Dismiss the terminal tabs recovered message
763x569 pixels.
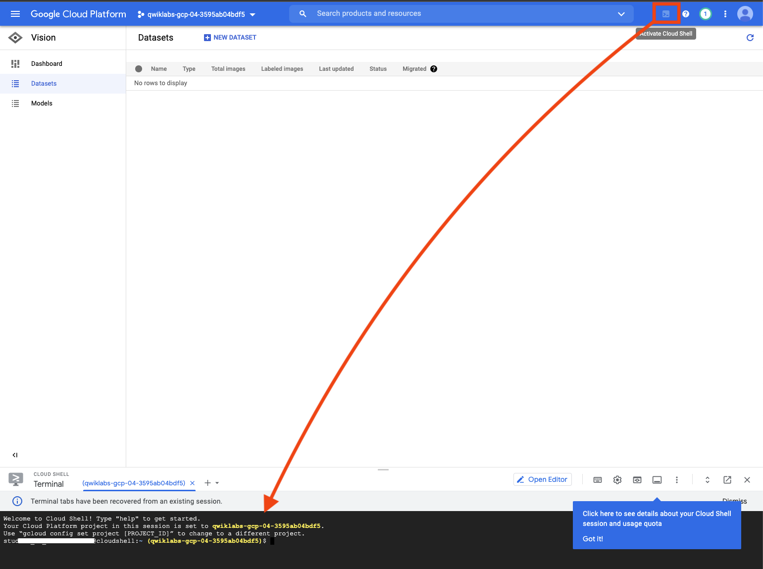[735, 500]
